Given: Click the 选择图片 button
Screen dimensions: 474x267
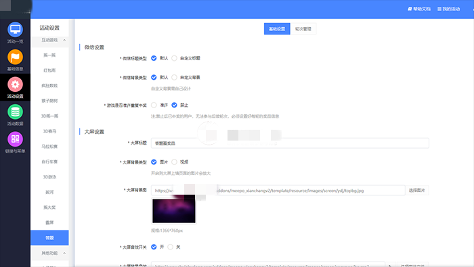Looking at the screenshot, I should click(417, 191).
